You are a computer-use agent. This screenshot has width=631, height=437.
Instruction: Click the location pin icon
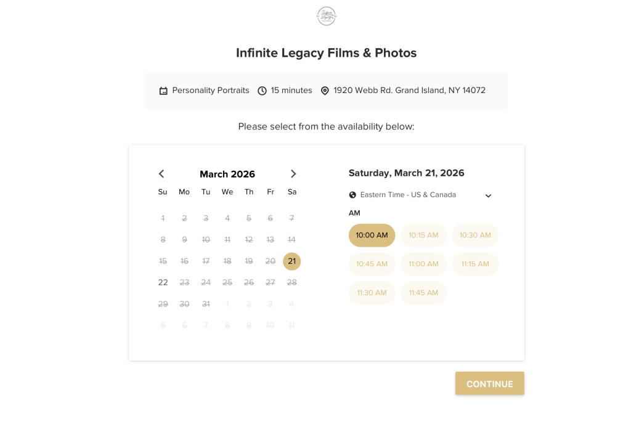coord(325,91)
